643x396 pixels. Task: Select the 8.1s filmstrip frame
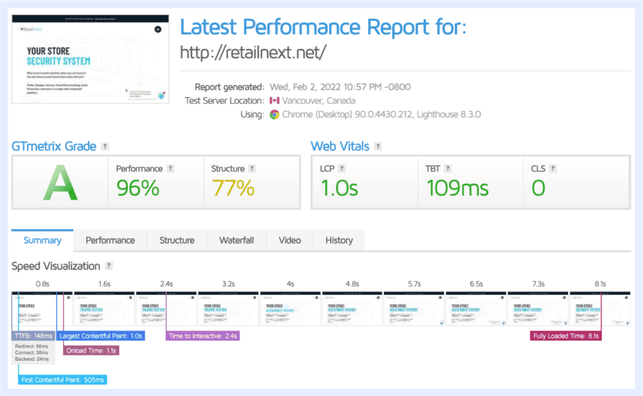599,309
